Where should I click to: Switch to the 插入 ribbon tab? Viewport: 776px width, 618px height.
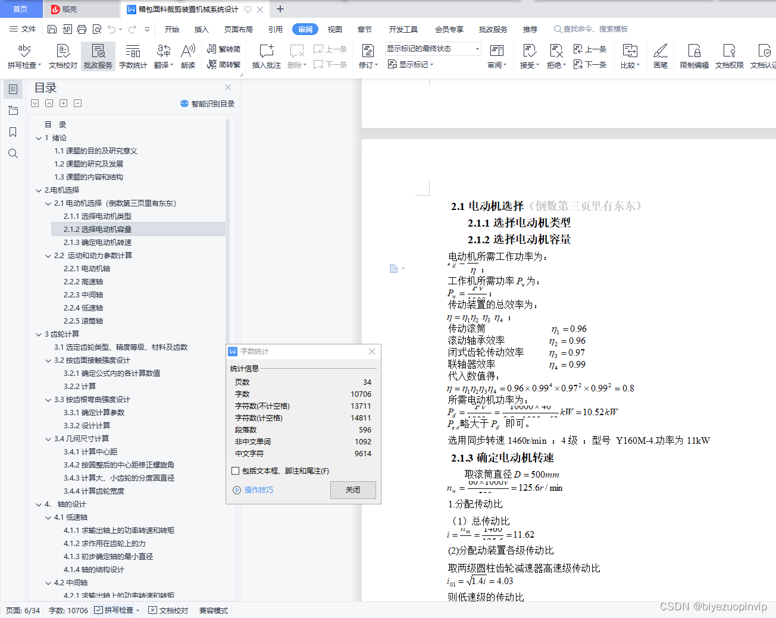click(202, 29)
